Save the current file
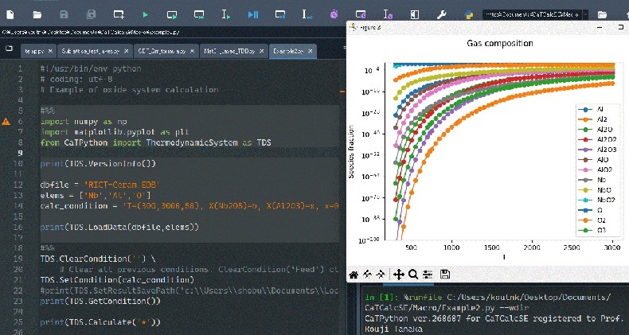Image resolution: width=629 pixels, height=335 pixels. click(x=64, y=15)
